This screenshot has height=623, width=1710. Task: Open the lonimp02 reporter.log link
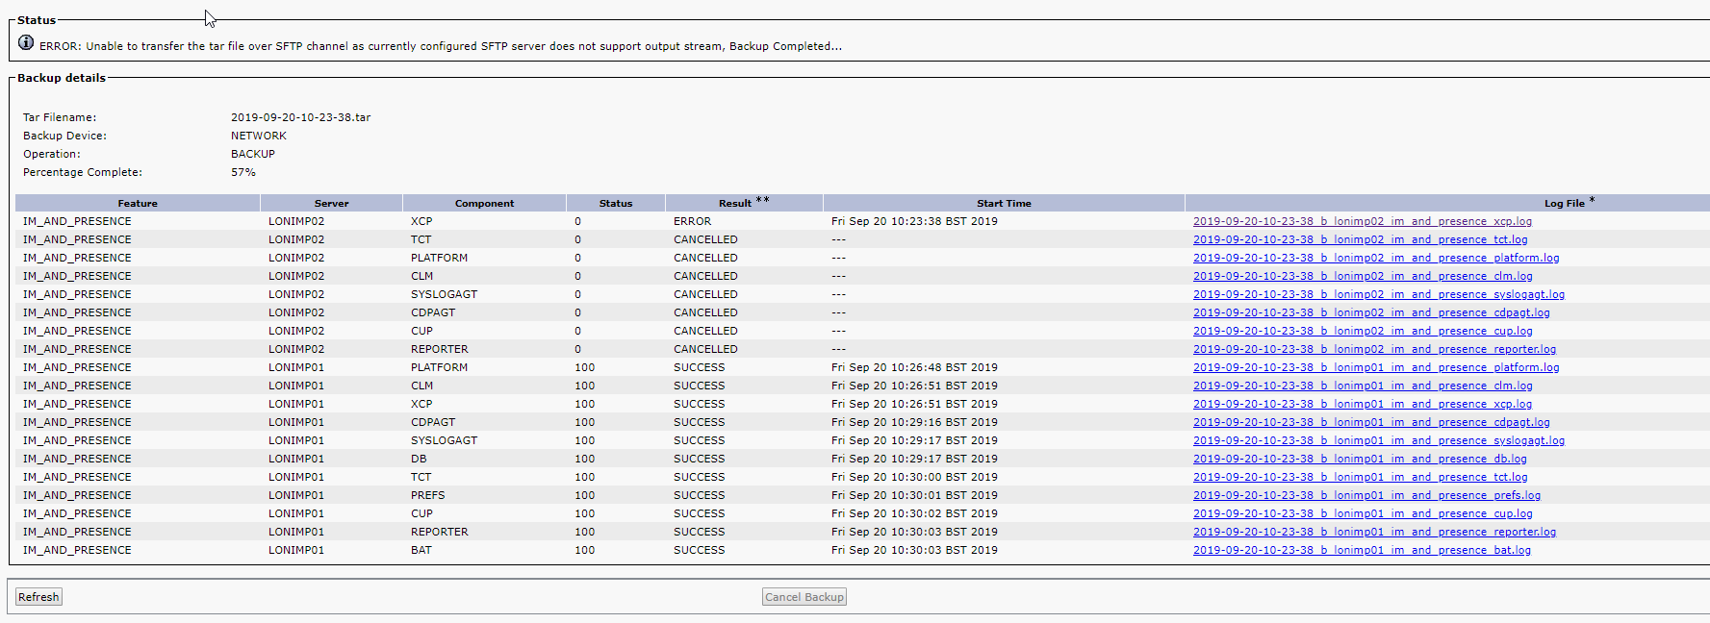tap(1374, 349)
